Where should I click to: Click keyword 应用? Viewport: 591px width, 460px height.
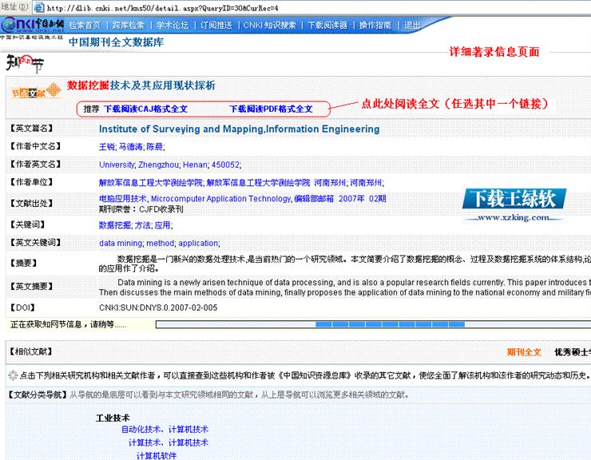(x=162, y=225)
